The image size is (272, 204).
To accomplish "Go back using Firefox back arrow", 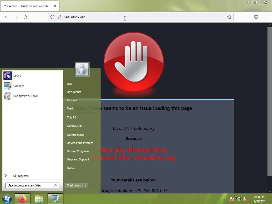I will click(x=6, y=17).
